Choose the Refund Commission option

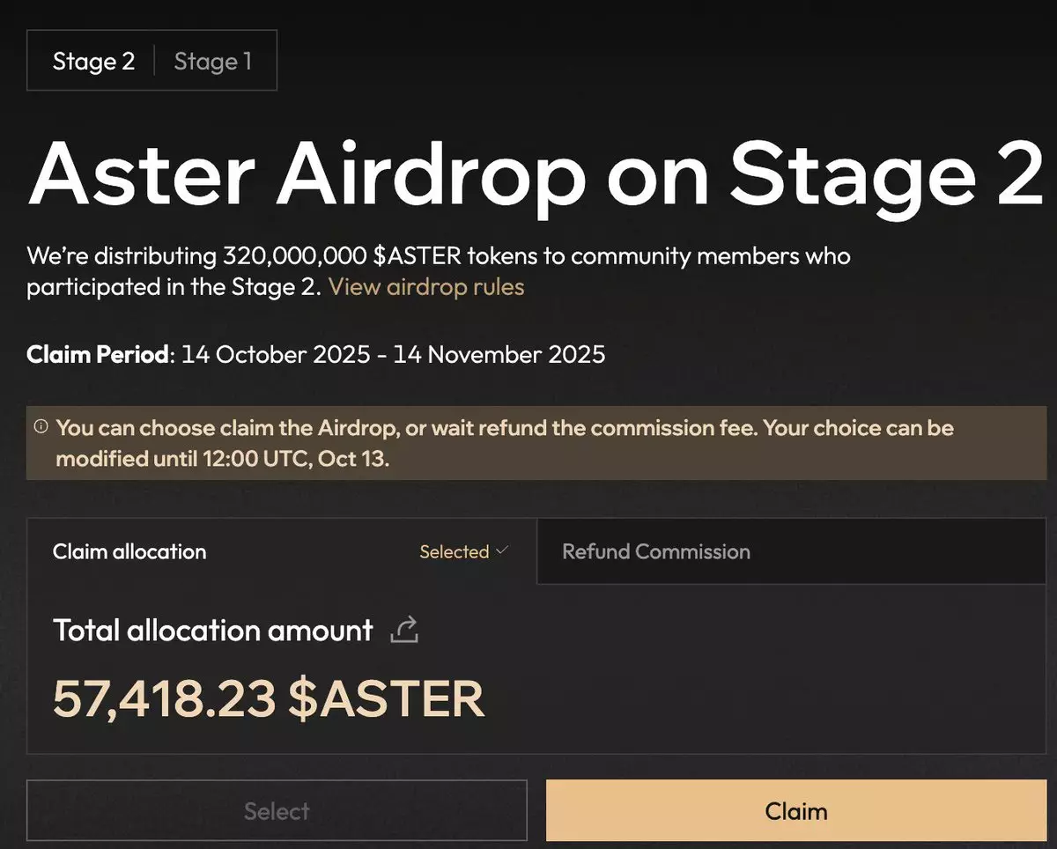coord(656,551)
